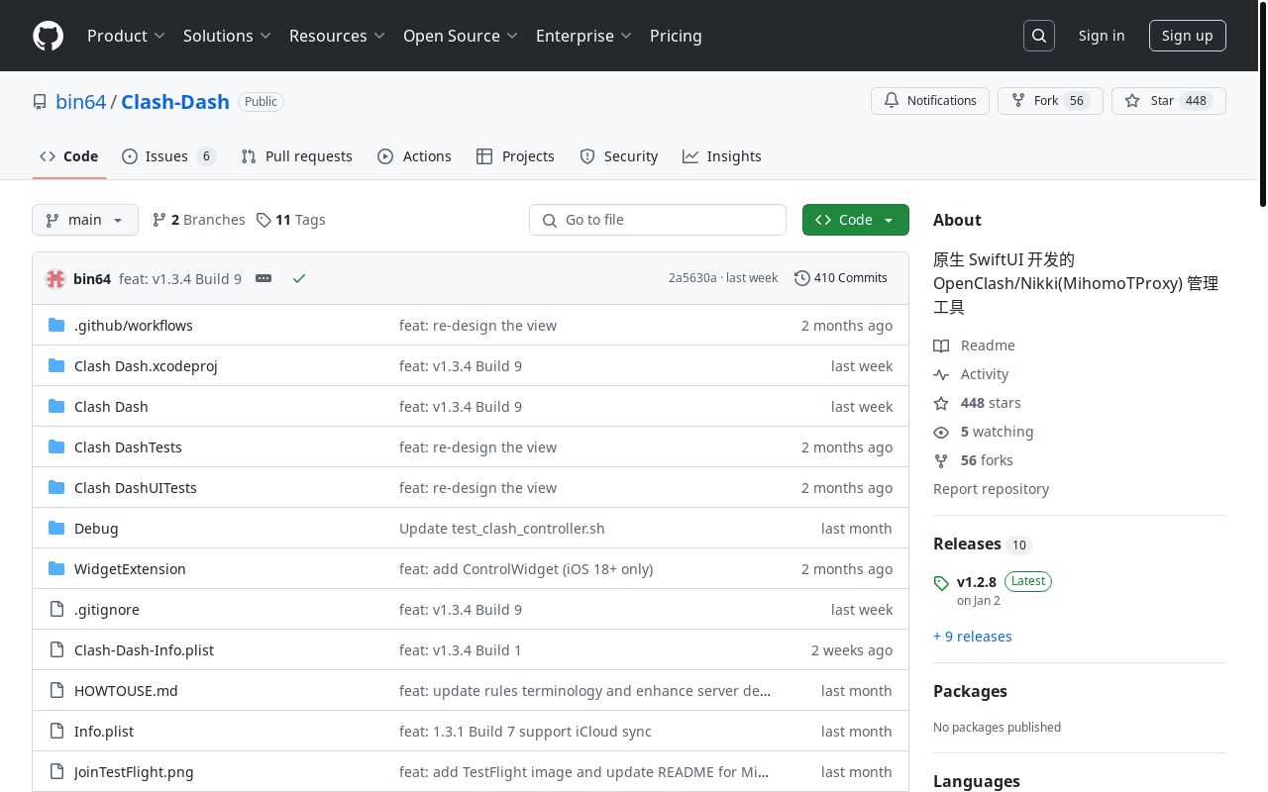Viewport: 1268px width, 792px height.
Task: Expand the main branch dropdown
Action: 85,220
